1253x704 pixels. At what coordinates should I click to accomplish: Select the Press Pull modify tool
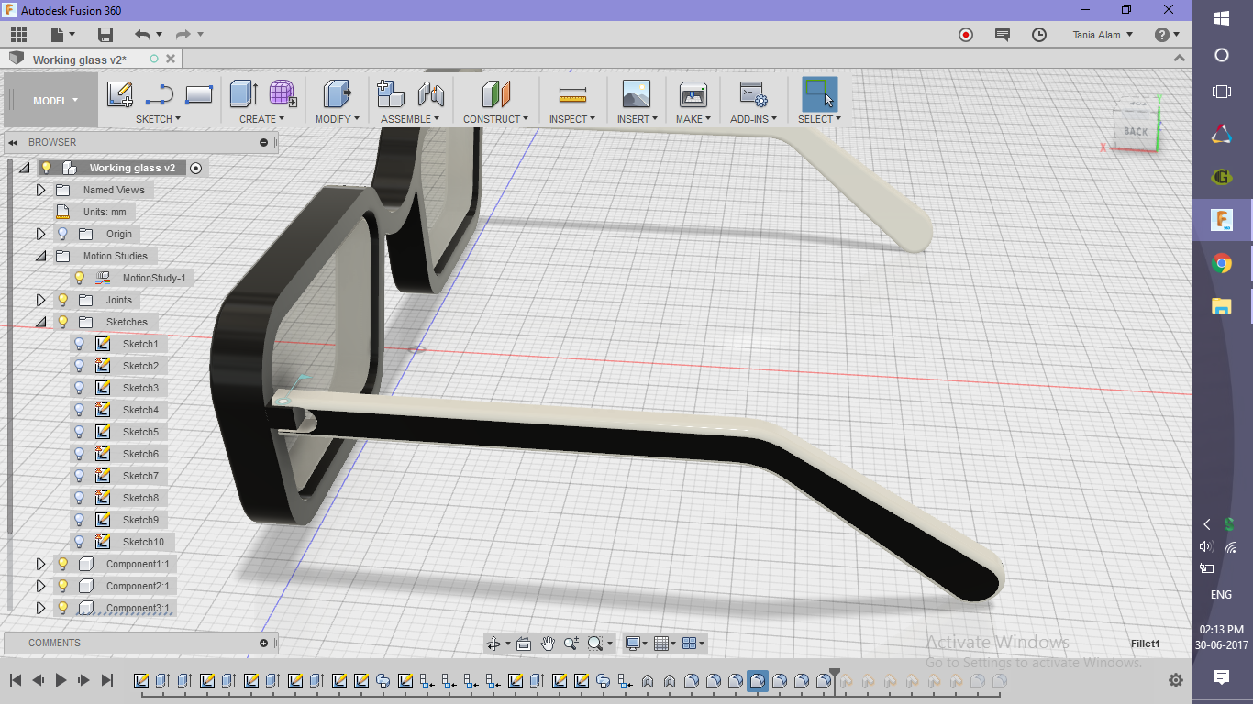tap(337, 93)
